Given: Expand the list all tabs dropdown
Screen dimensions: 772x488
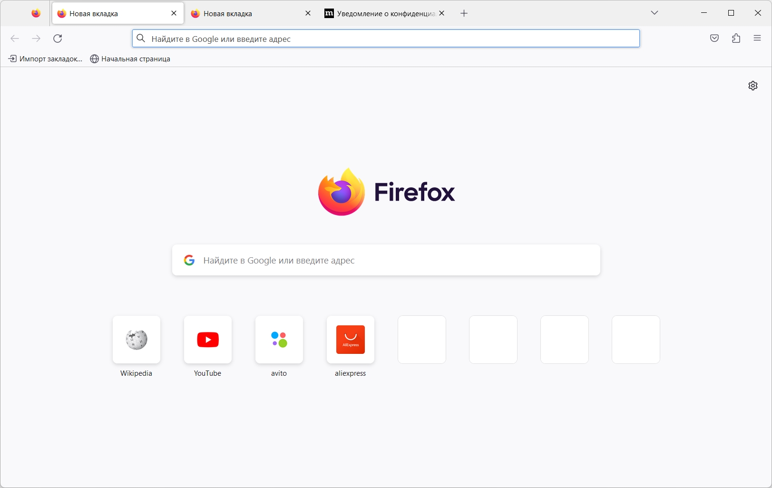Looking at the screenshot, I should pyautogui.click(x=655, y=13).
